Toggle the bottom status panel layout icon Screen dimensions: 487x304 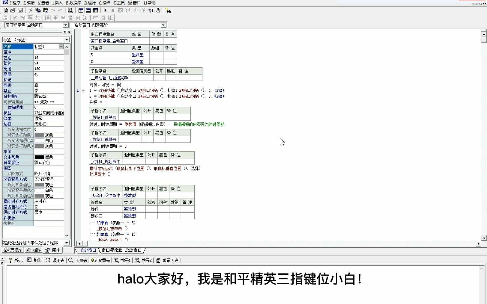88,10
